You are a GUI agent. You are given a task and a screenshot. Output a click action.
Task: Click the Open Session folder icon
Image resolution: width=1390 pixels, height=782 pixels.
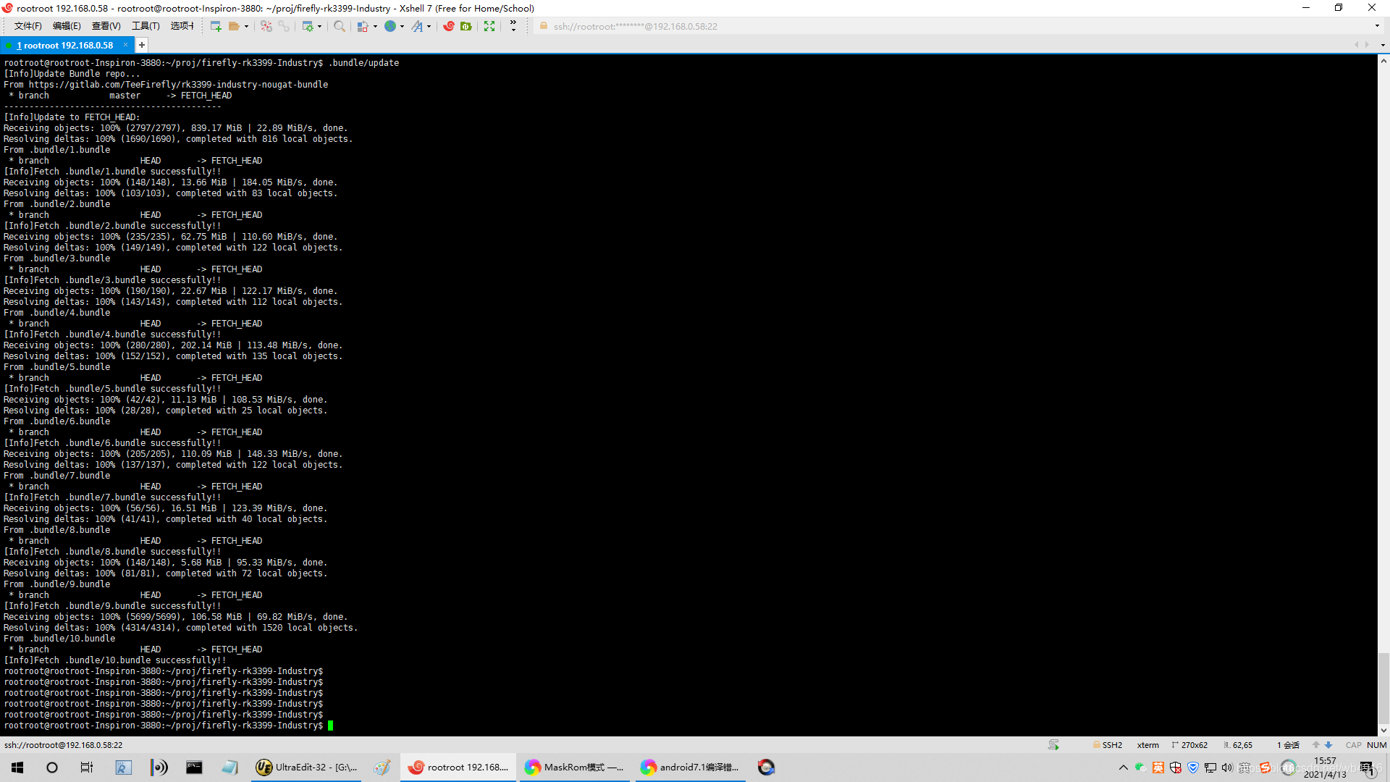pyautogui.click(x=234, y=26)
